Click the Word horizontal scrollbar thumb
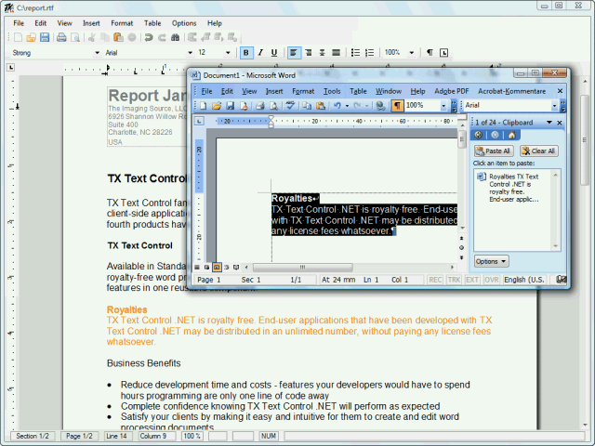This screenshot has width=595, height=446. point(302,268)
